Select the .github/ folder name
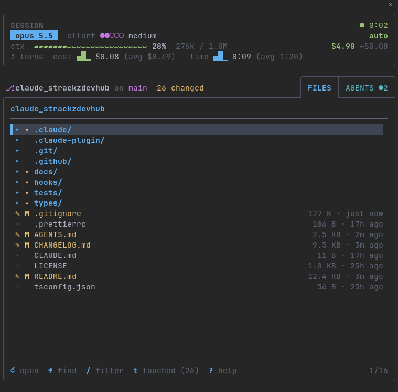The image size is (398, 392). point(53,161)
